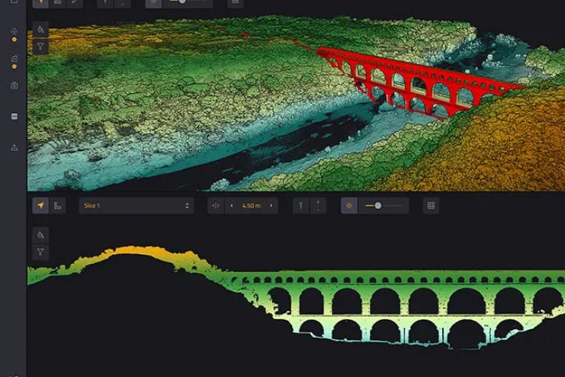Toggle the grid view icon in slice toolbar
This screenshot has height=377, width=565.
click(431, 206)
